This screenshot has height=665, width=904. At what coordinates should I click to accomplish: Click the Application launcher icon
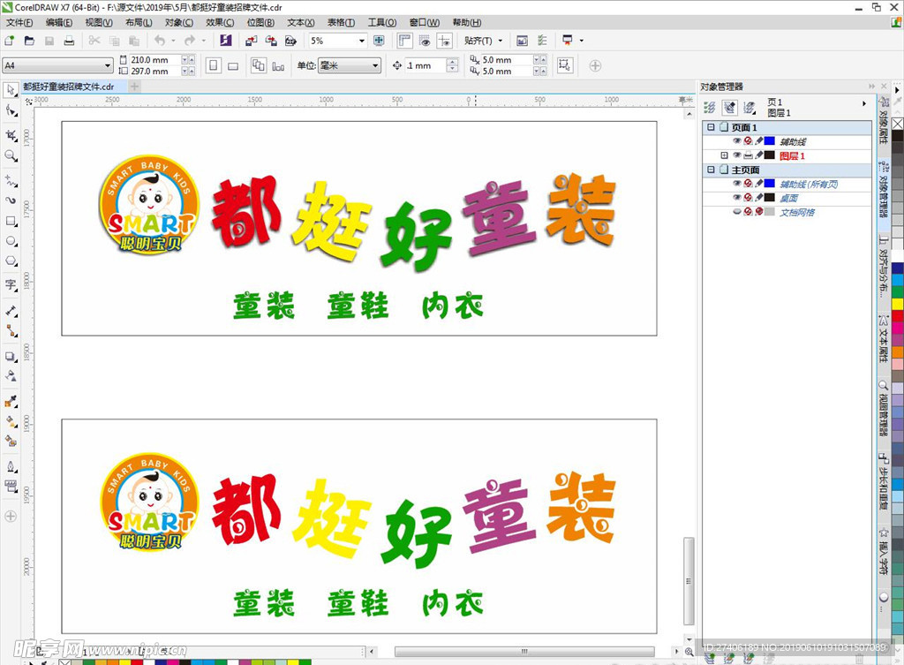[568, 41]
